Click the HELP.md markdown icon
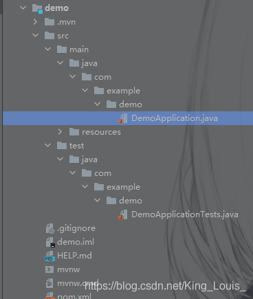Image resolution: width=253 pixels, height=299 pixels. pyautogui.click(x=49, y=256)
